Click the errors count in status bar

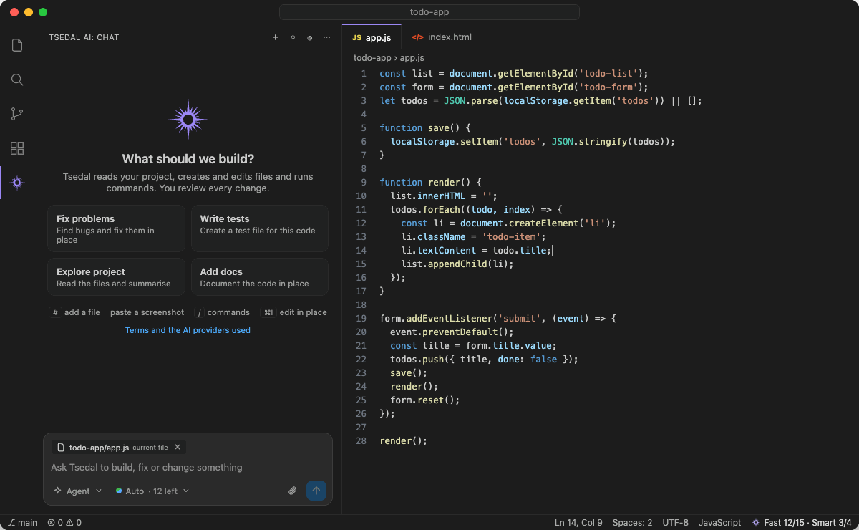(x=54, y=523)
